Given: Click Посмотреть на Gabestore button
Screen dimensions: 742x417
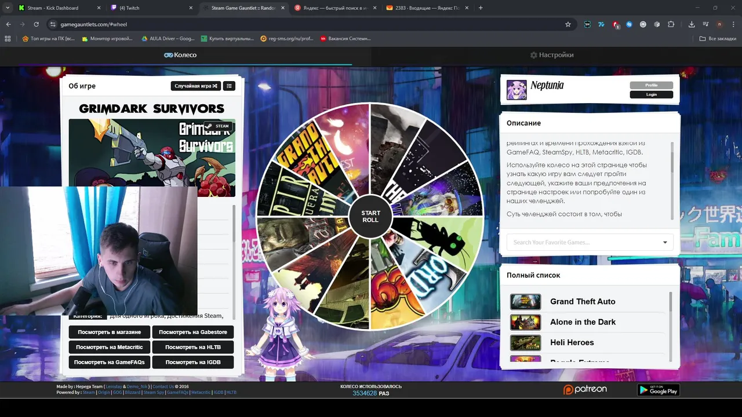Looking at the screenshot, I should (193, 332).
